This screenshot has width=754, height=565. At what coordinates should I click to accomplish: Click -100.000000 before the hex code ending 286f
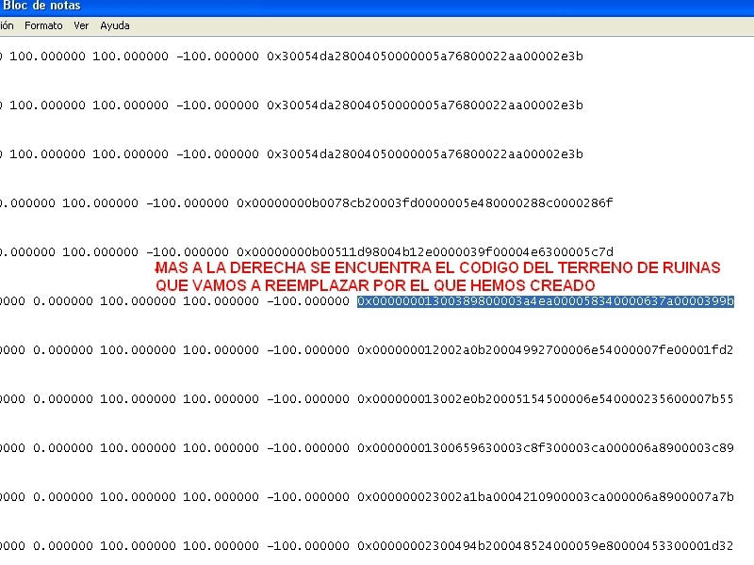[x=187, y=203]
